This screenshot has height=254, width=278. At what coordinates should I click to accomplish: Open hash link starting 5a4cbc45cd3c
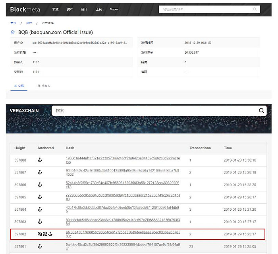123,246
